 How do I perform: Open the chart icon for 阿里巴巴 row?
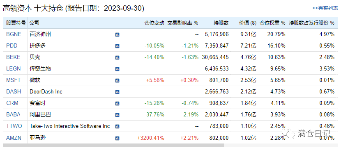pos(117,115)
